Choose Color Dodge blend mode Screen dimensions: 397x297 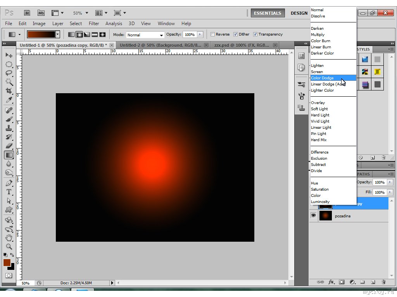point(322,78)
